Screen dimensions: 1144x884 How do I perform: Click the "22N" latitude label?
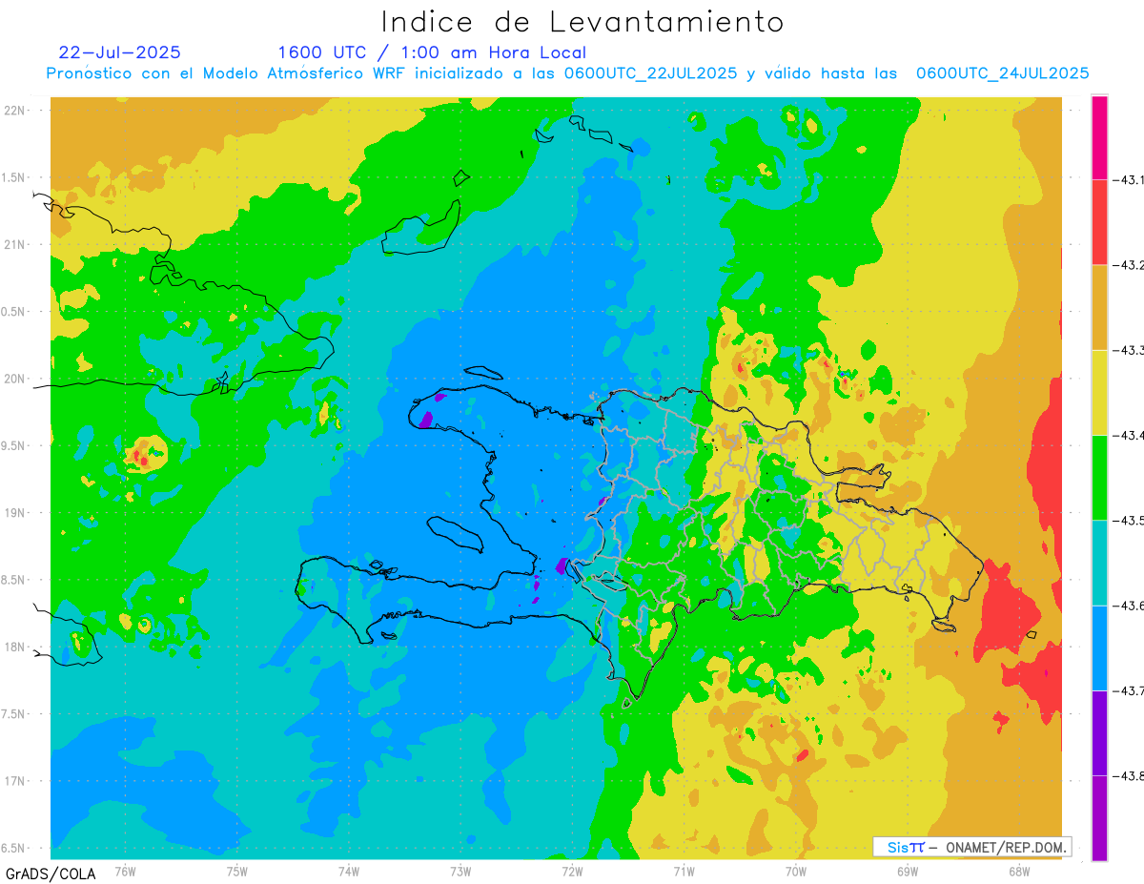tap(14, 111)
